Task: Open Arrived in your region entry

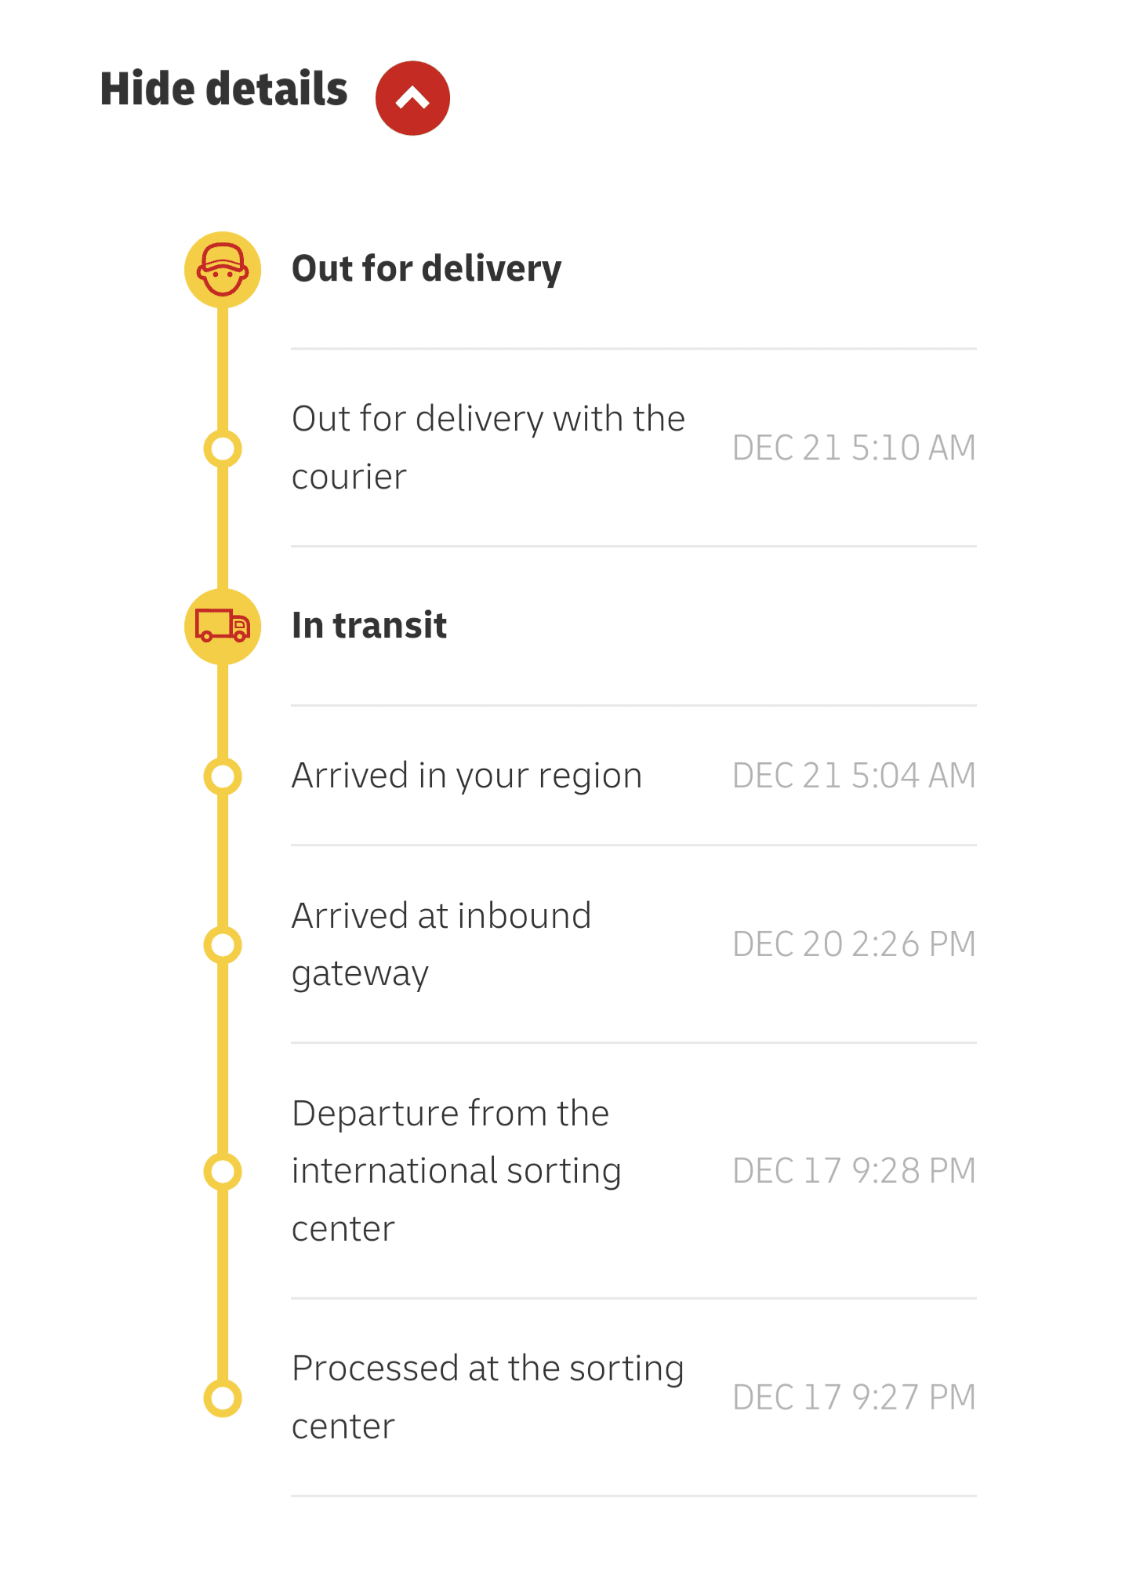Action: (633, 776)
